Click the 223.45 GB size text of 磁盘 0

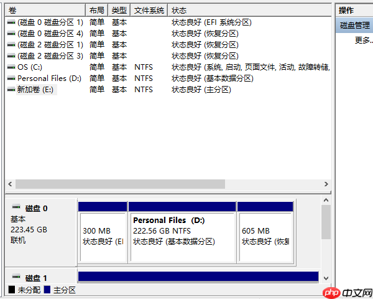[x=29, y=230]
